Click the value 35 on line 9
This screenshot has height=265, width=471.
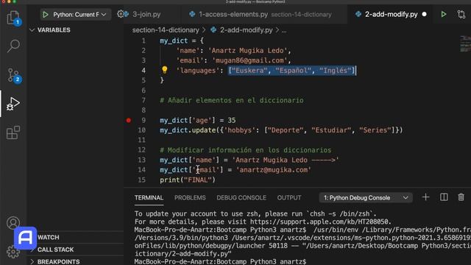point(232,120)
